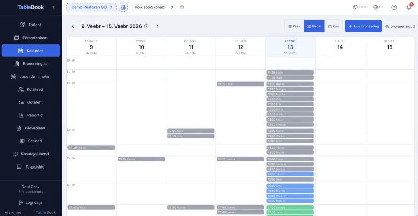The image size is (418, 216).
Task: Open the Päevaplaan document icon
Action: point(19,128)
